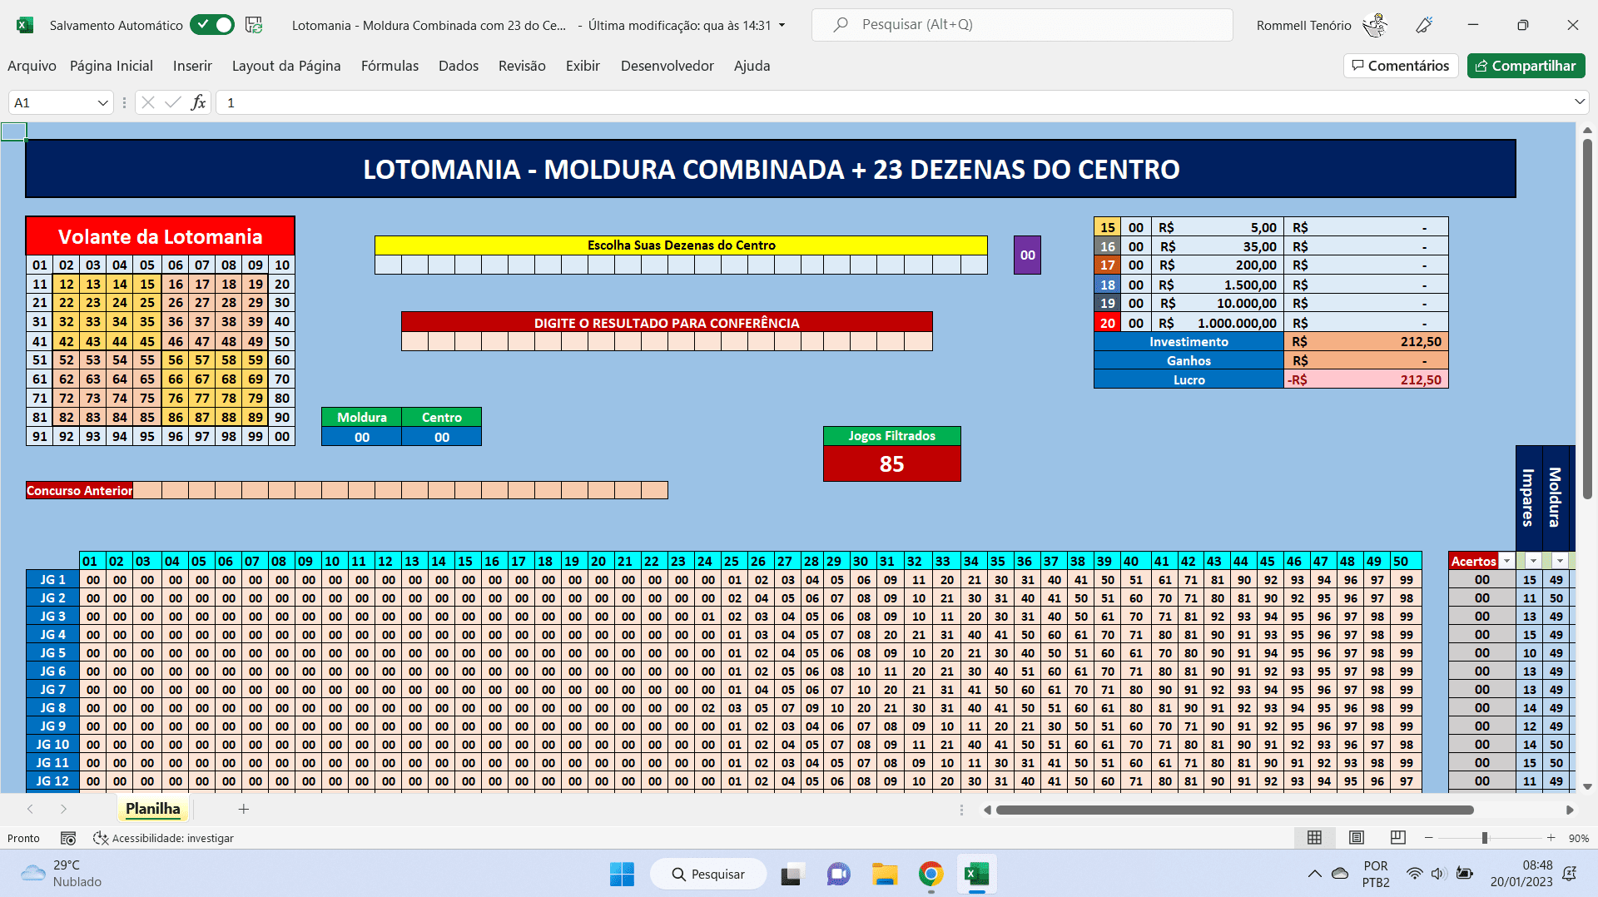Open the Desenvolvedor tab
The width and height of the screenshot is (1598, 897).
(667, 66)
